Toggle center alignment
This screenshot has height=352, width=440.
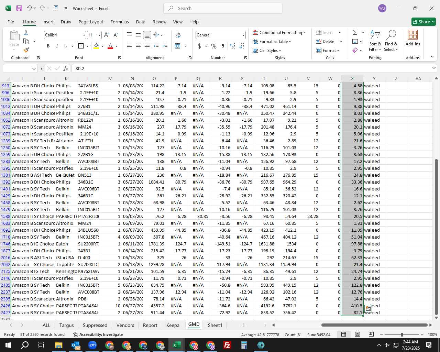(x=138, y=46)
